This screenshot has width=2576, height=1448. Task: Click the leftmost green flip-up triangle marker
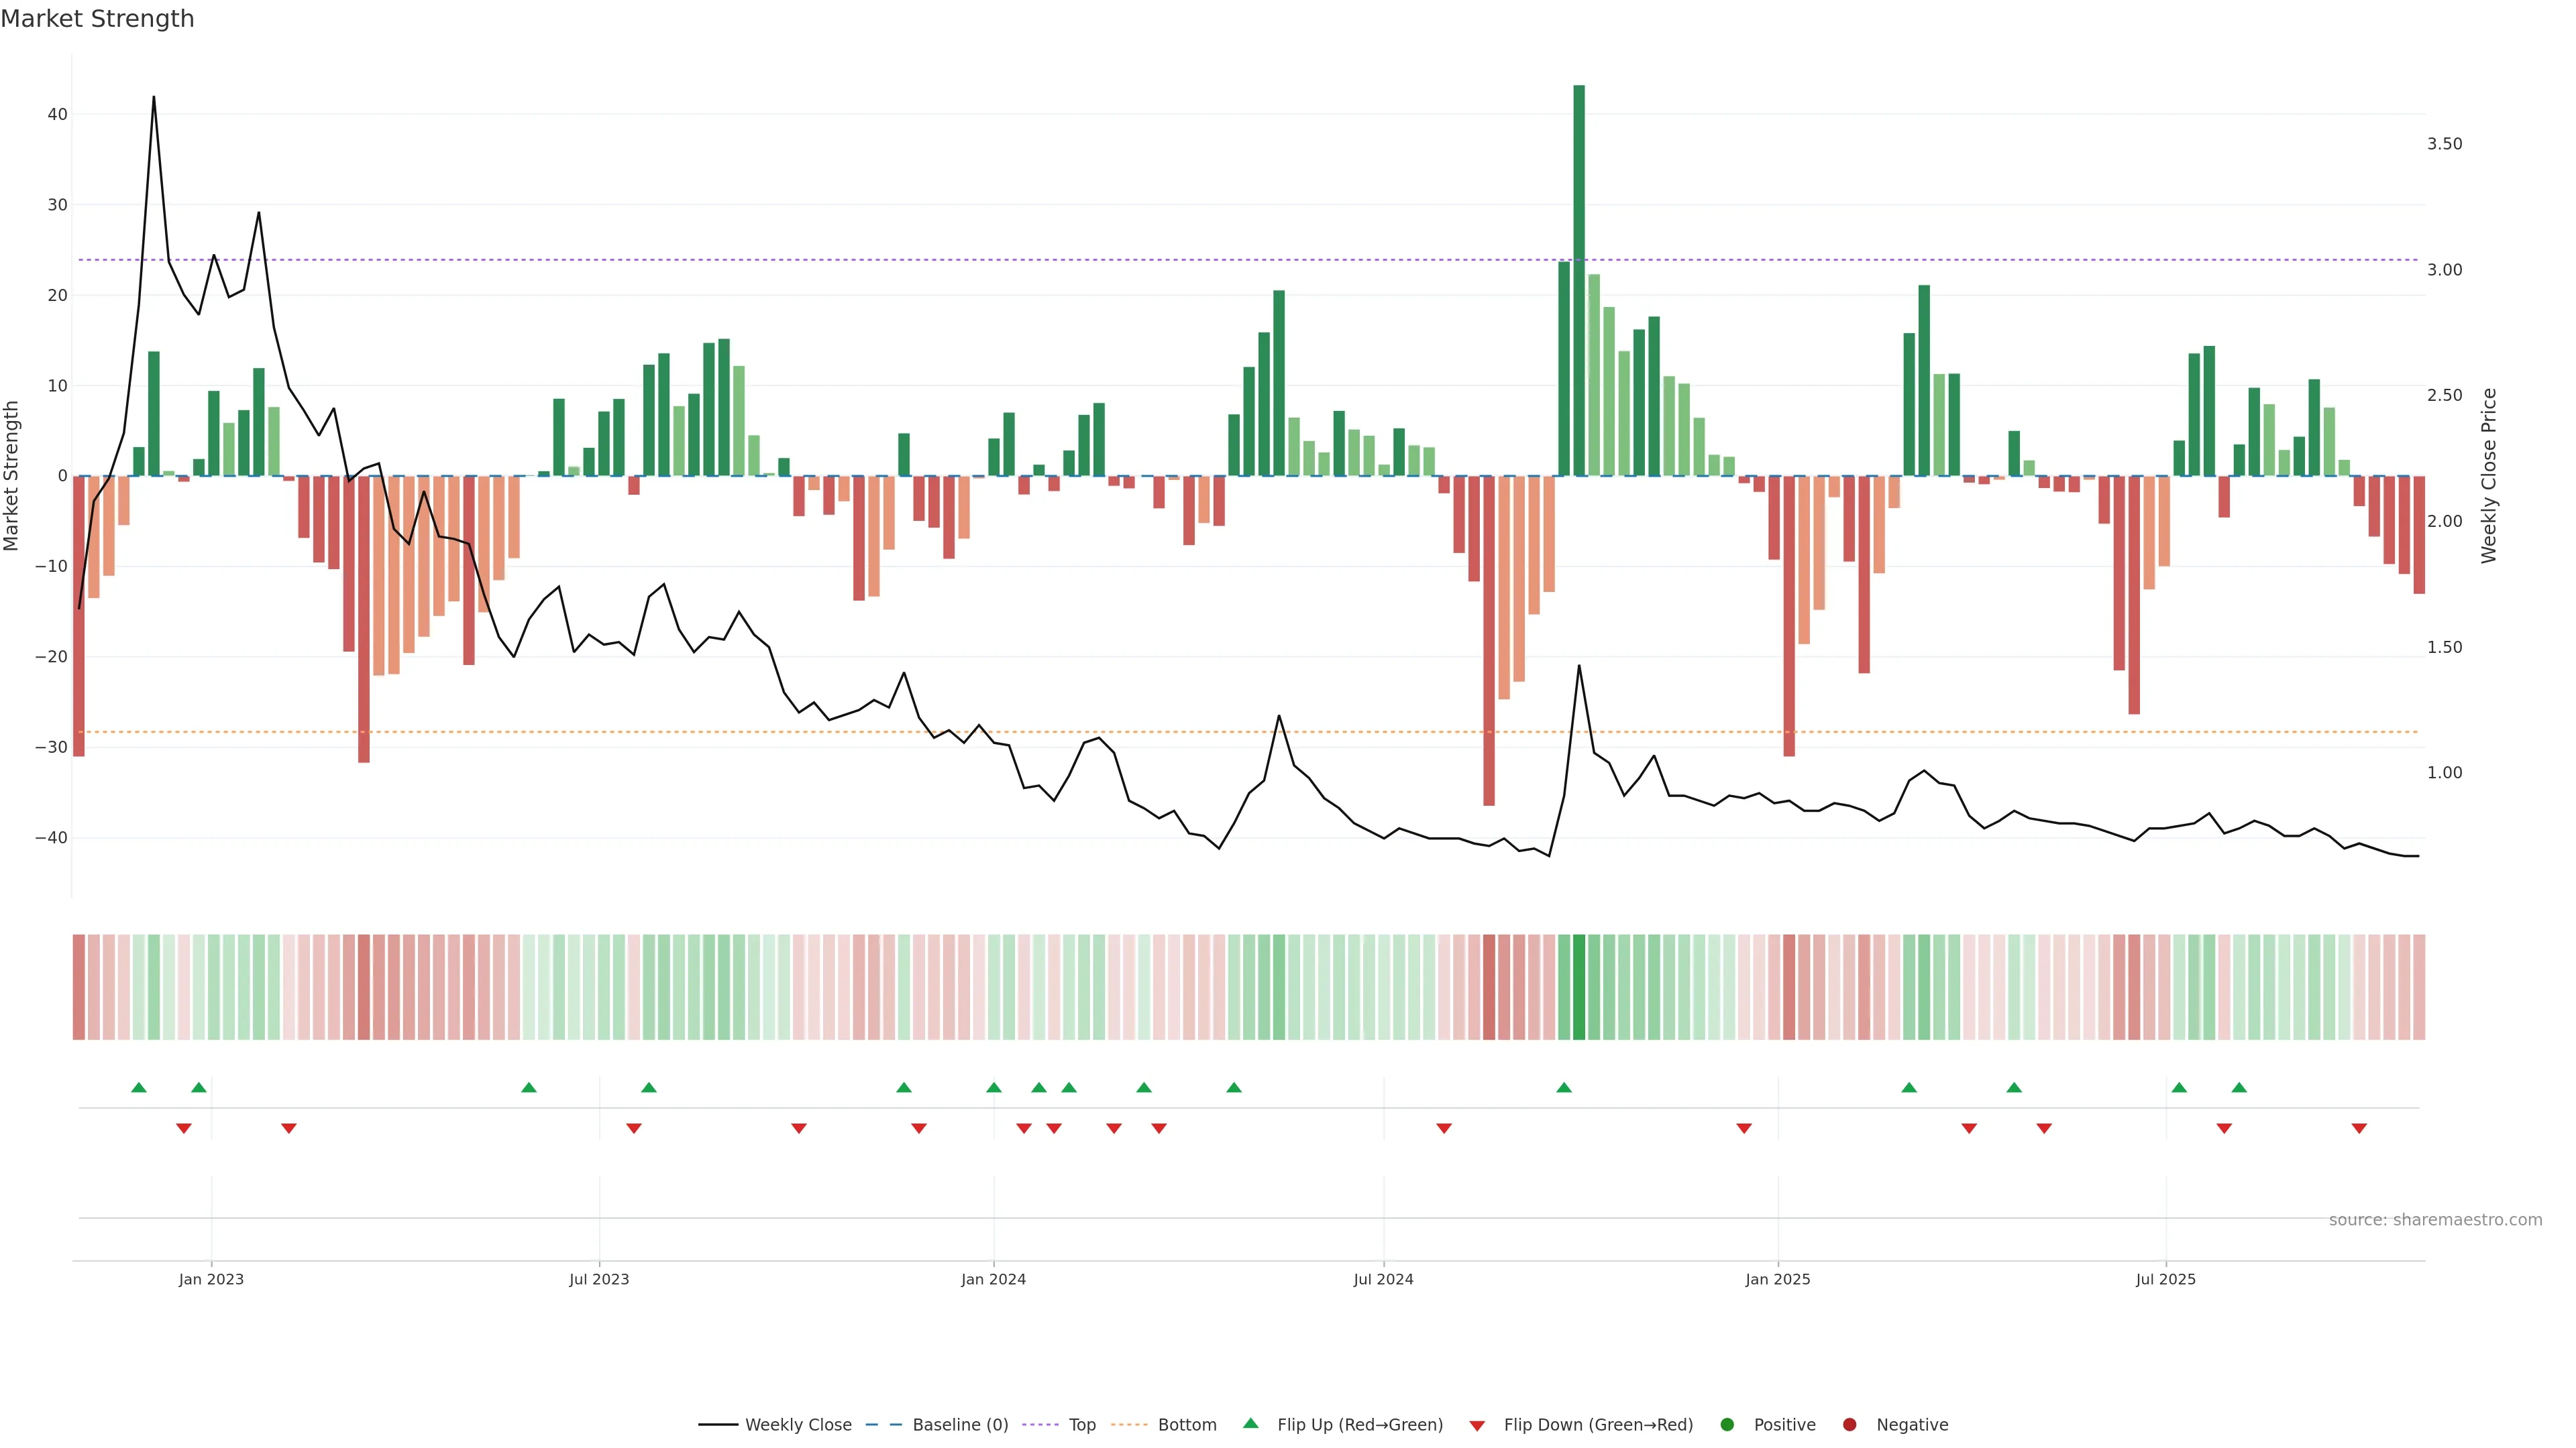pyautogui.click(x=139, y=1087)
